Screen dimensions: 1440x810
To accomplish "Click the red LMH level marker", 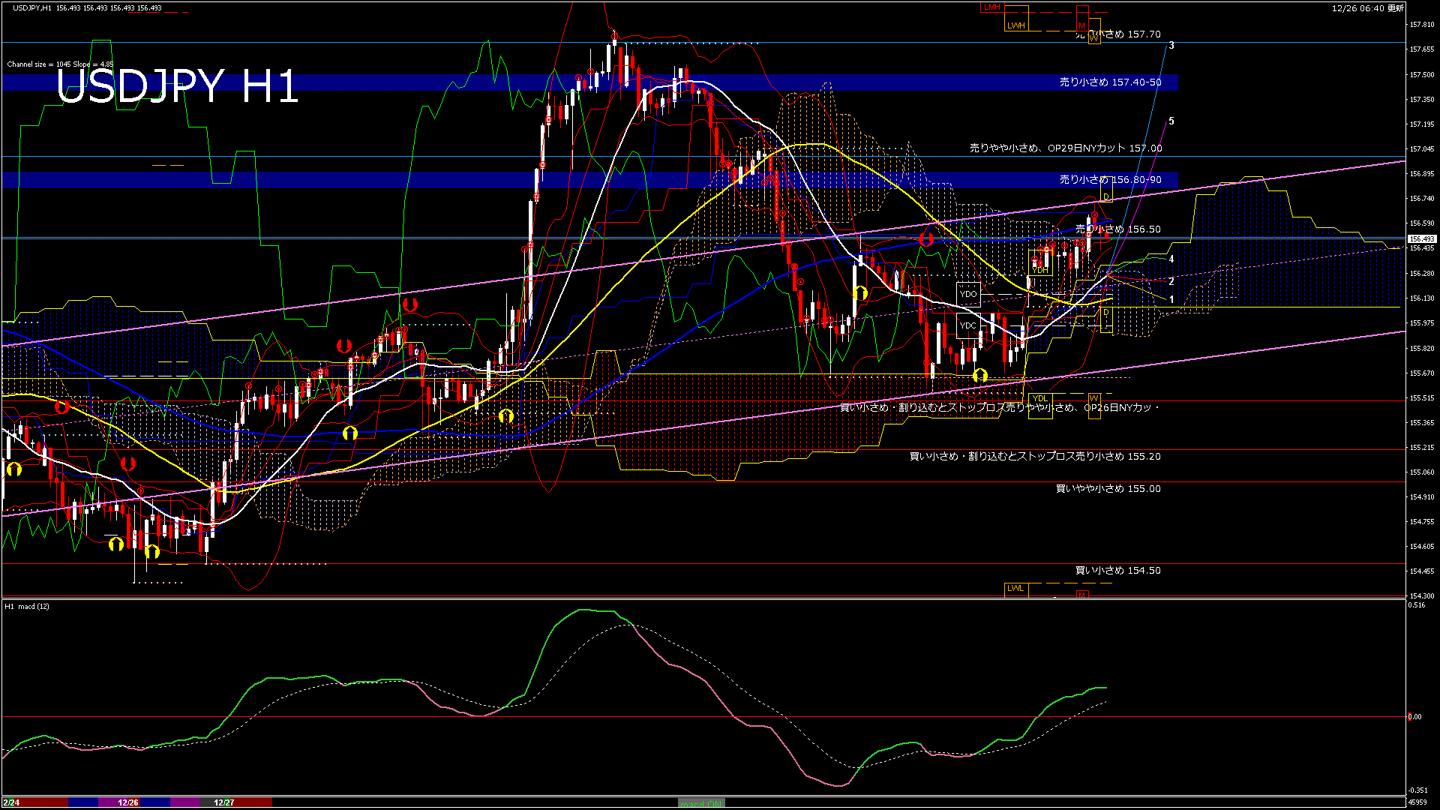I will [992, 7].
